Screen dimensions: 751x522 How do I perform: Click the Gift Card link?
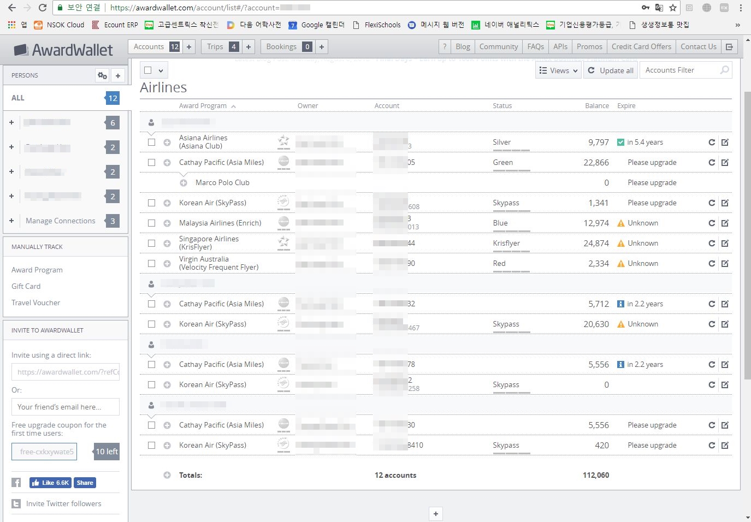(26, 286)
